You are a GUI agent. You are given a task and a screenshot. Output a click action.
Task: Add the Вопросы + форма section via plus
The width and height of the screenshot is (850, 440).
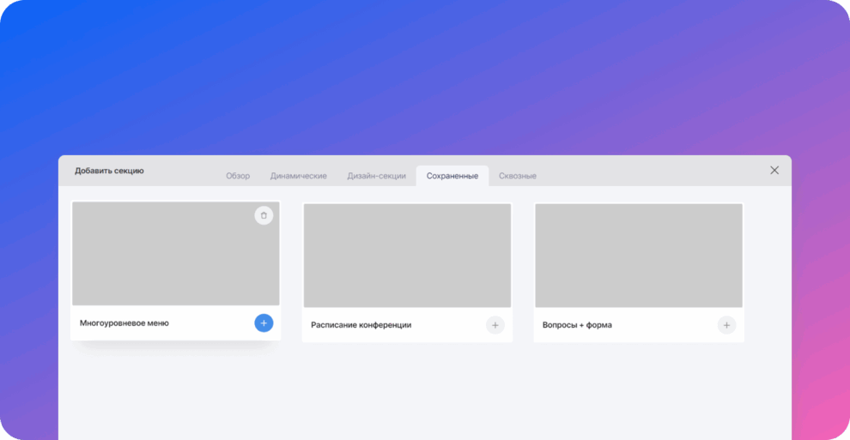tap(726, 325)
